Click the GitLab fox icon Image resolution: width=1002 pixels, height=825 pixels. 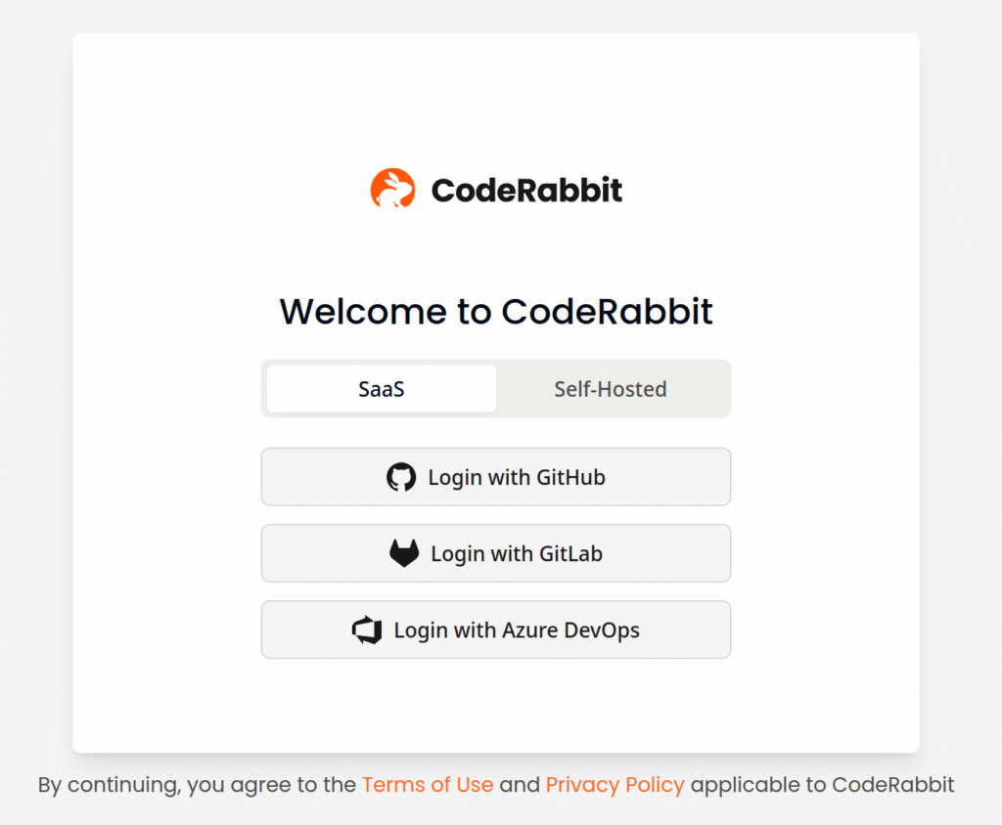[x=404, y=554]
